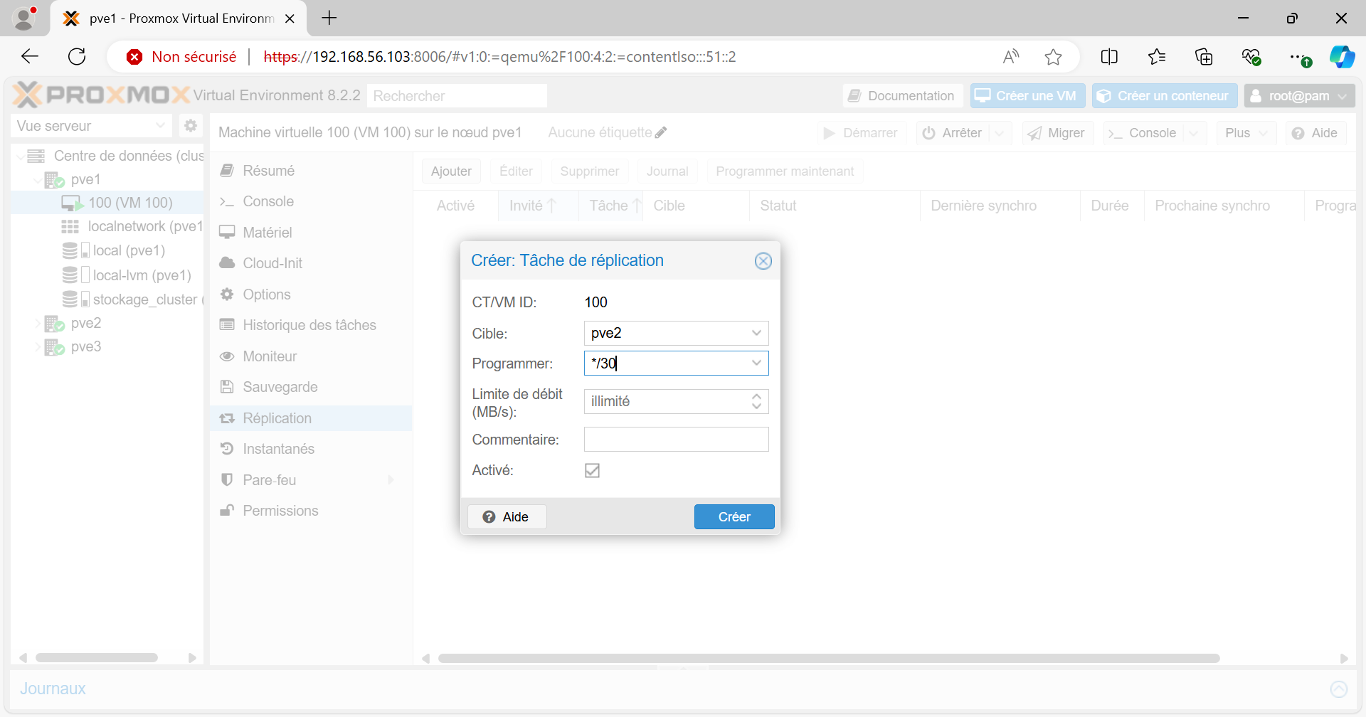Open split screen browser icon
The image size is (1366, 717).
(1109, 57)
